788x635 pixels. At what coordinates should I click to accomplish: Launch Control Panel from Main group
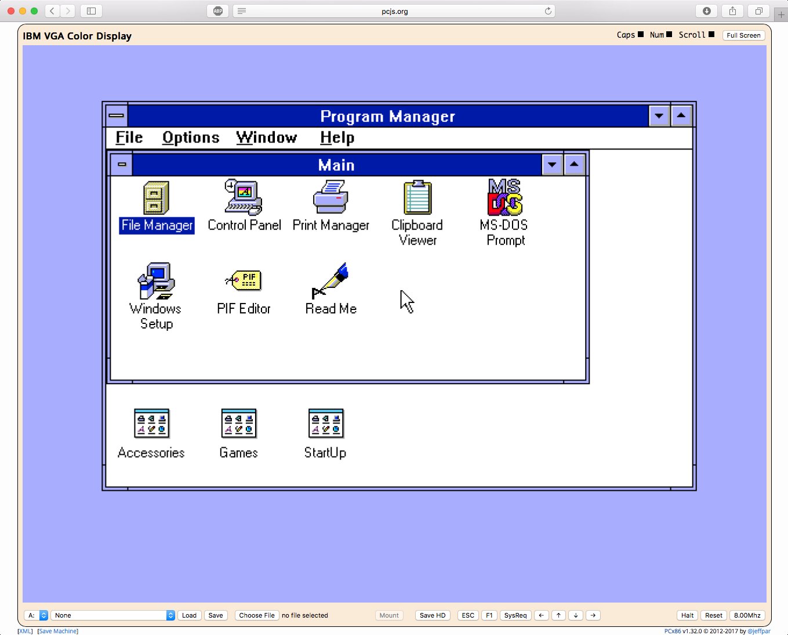[x=244, y=198]
